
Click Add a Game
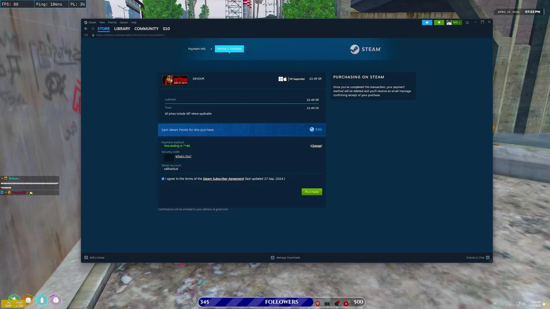click(x=94, y=257)
